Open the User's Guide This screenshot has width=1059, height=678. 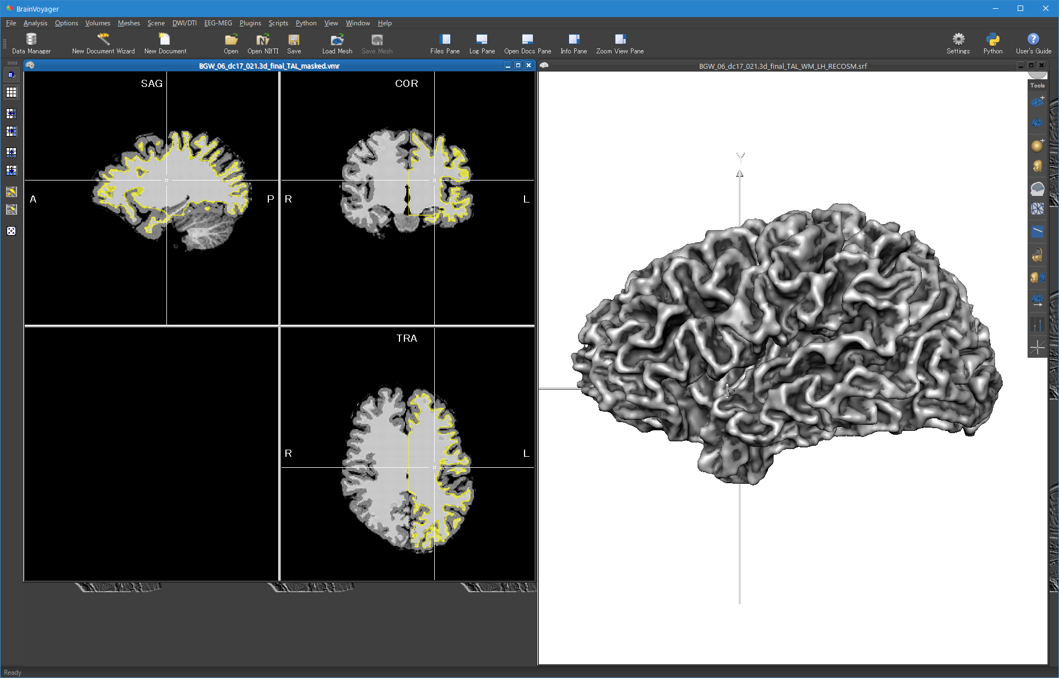pos(1033,43)
